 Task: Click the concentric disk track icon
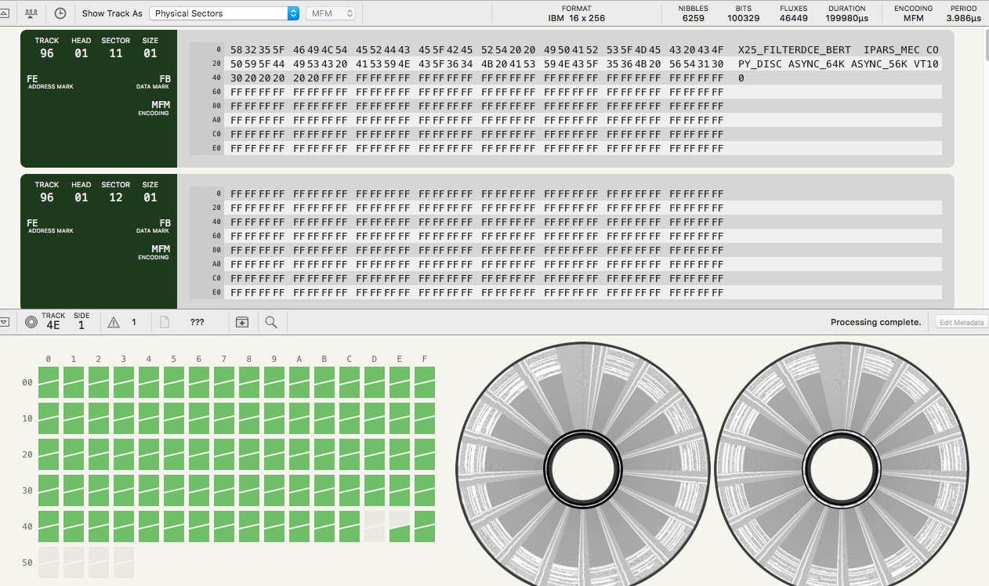point(31,322)
